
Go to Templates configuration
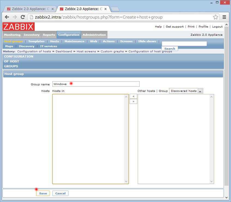pos(36,41)
